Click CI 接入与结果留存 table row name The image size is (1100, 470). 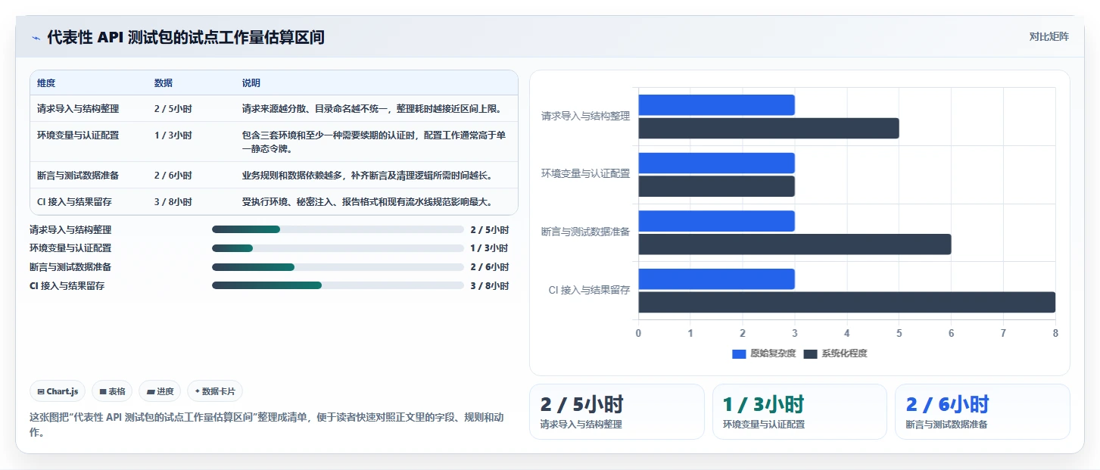[75, 201]
